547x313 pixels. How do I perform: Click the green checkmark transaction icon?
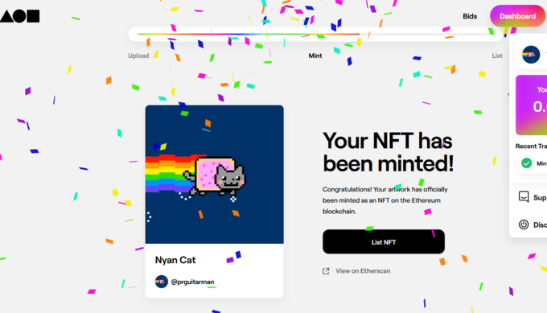[x=526, y=163]
